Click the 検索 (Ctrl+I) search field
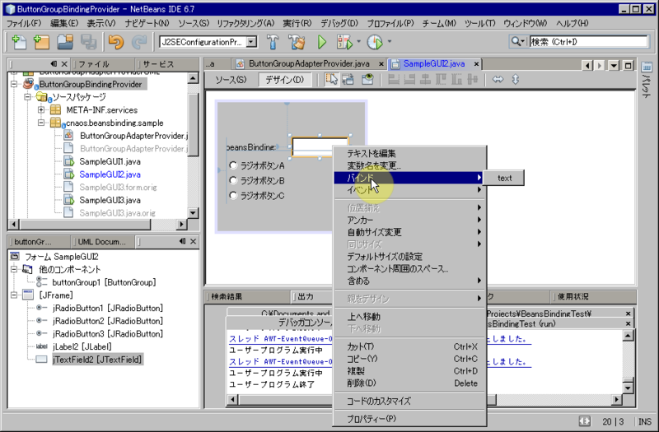Image resolution: width=659 pixels, height=432 pixels. click(x=588, y=42)
